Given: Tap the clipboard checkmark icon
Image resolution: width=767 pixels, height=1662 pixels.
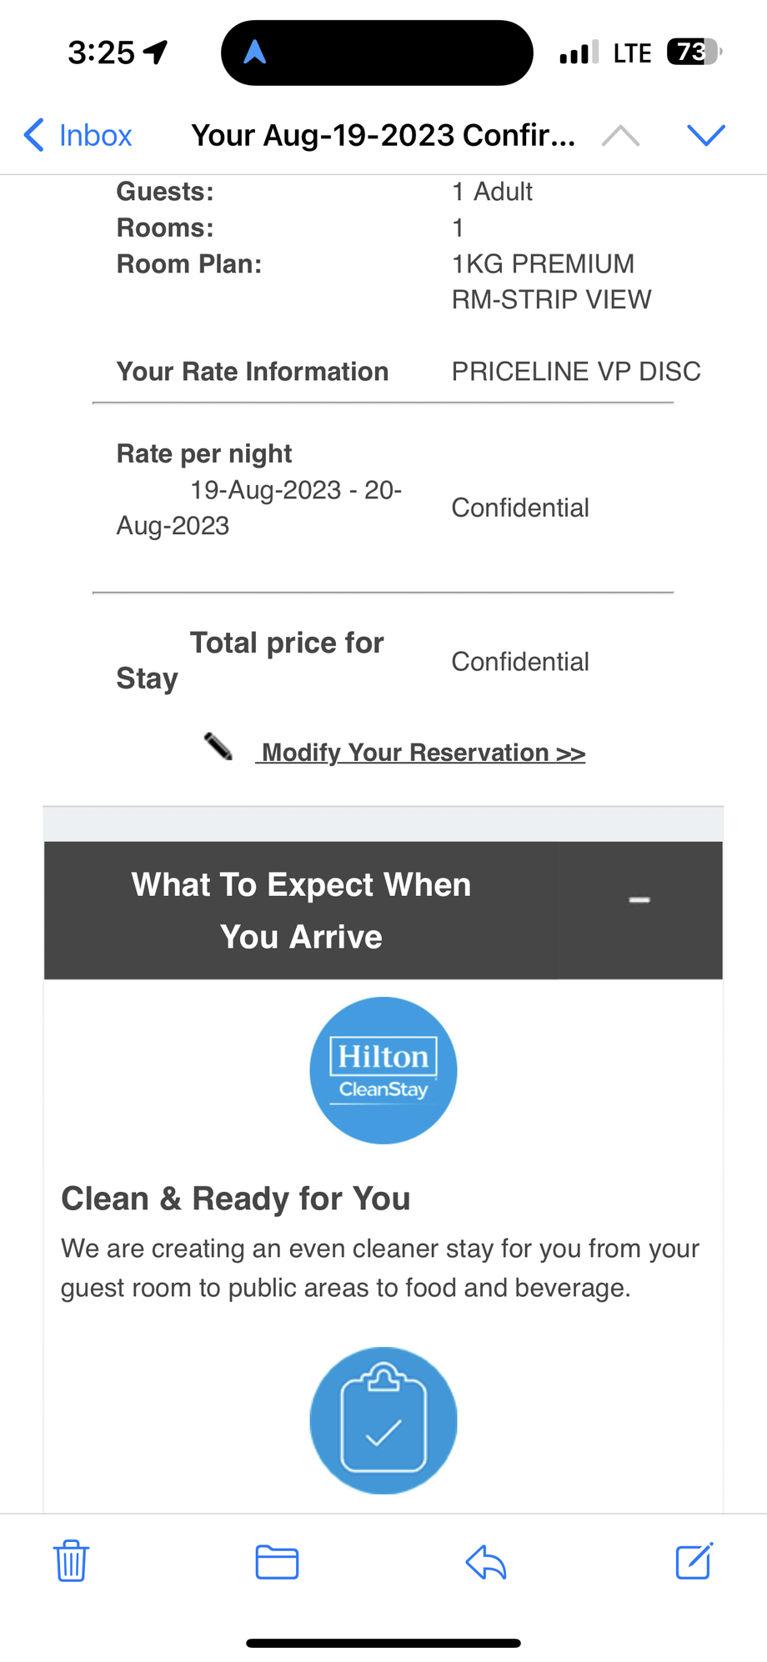Looking at the screenshot, I should (x=383, y=1420).
